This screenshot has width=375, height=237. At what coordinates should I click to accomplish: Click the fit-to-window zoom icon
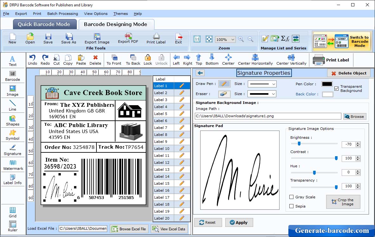tap(209, 39)
